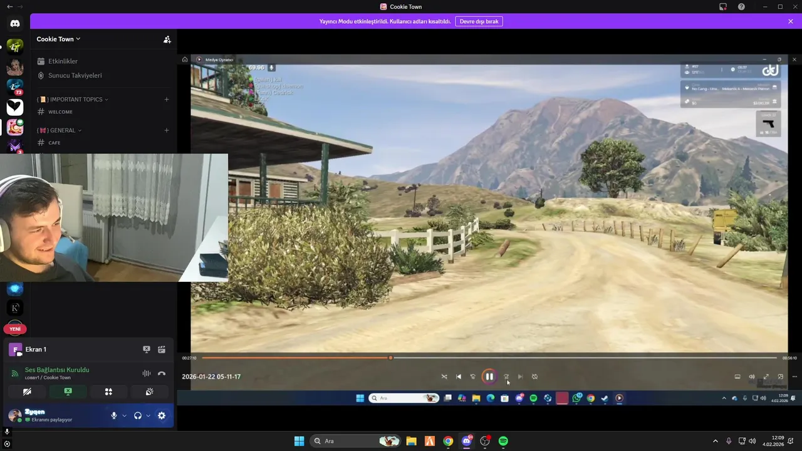
Task: Add a channel to the GENERAL category
Action: tap(166, 130)
